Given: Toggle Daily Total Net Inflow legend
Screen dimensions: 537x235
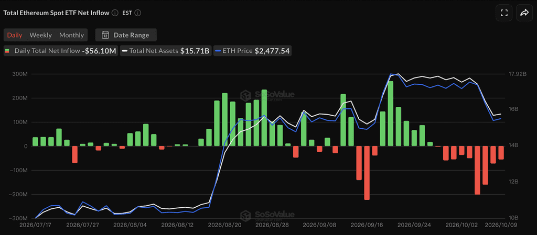Looking at the screenshot, I should (x=61, y=51).
